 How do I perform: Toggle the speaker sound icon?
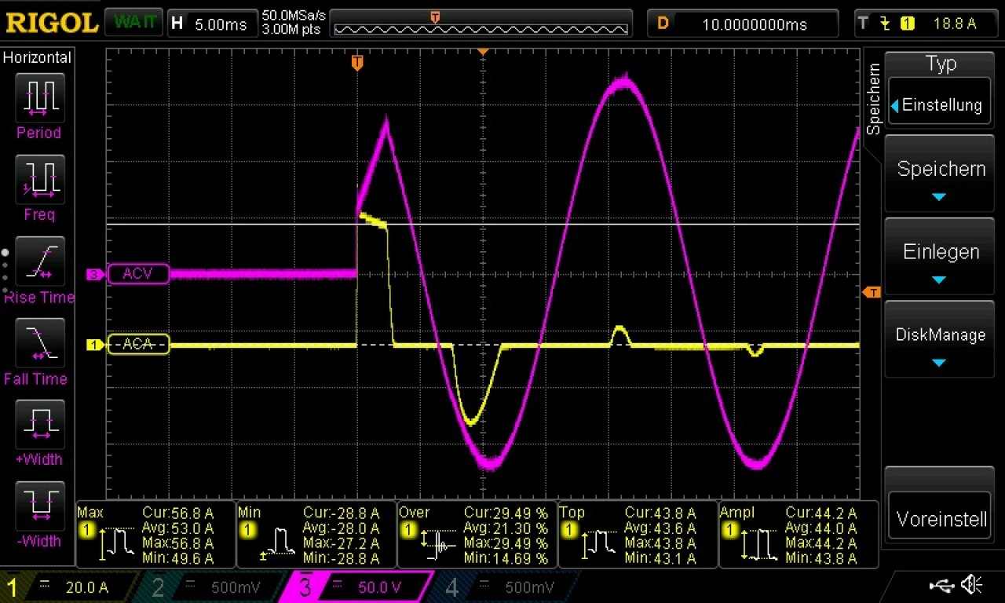point(972,585)
